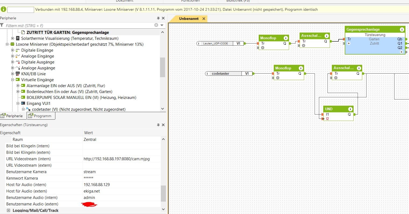Switch to the Programm tab

[41, 116]
